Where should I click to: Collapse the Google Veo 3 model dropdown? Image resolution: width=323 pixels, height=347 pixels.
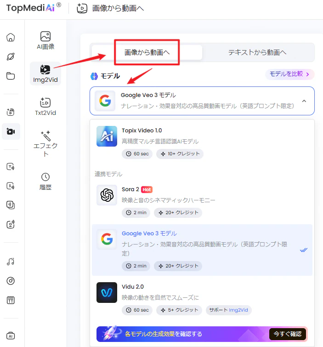pos(202,101)
